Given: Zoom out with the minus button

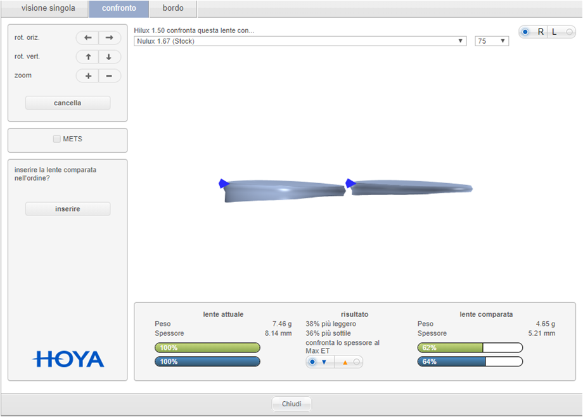Looking at the screenshot, I should (109, 76).
